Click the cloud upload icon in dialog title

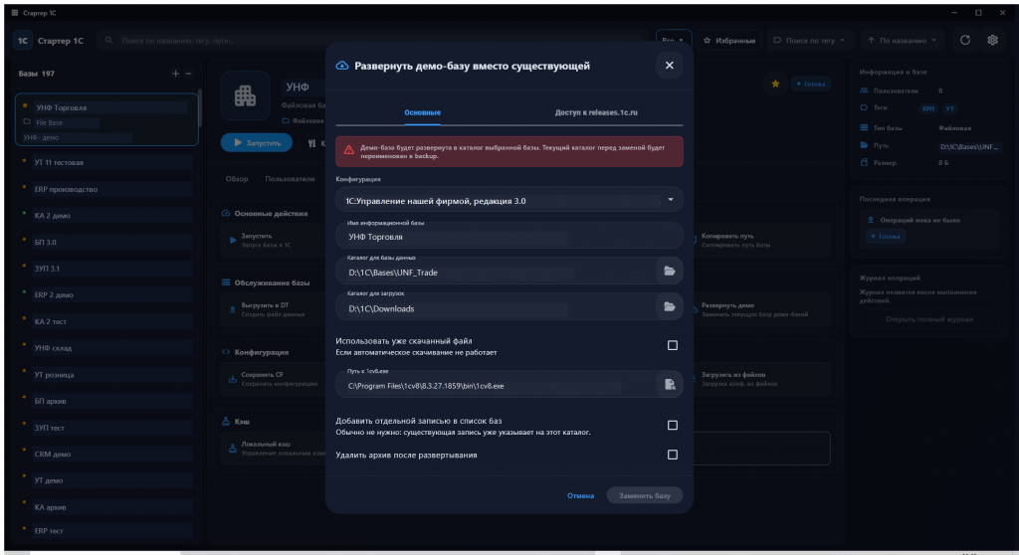342,66
